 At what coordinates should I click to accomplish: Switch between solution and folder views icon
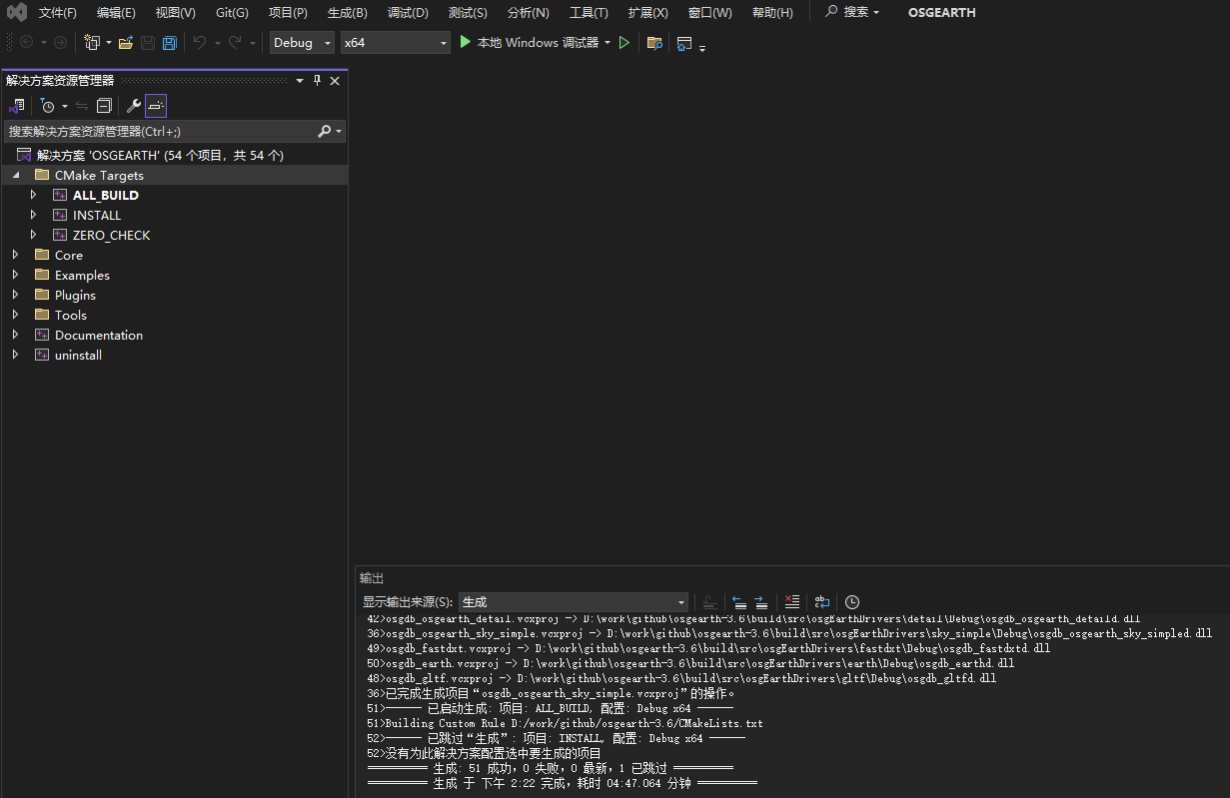[16, 106]
